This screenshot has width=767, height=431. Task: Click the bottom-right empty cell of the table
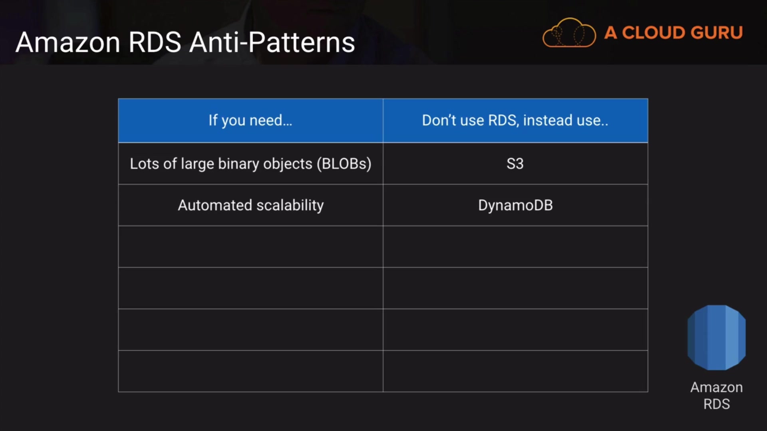(515, 371)
